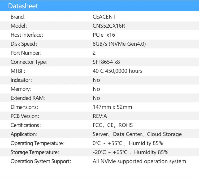
Task: Click the PCB Version REV:A value
Action: coord(100,116)
